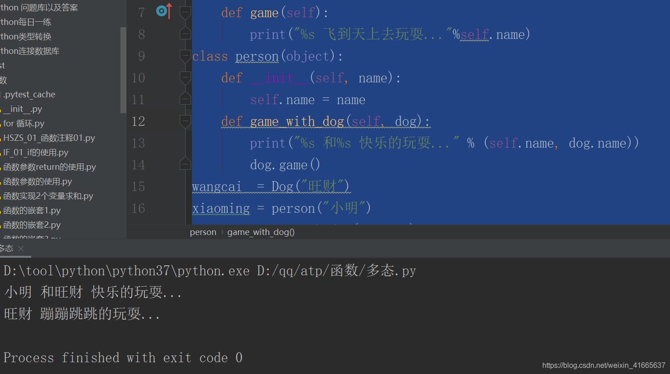The width and height of the screenshot is (670, 374).
Task: Click the 'class person(object):' code line
Action: (268, 56)
